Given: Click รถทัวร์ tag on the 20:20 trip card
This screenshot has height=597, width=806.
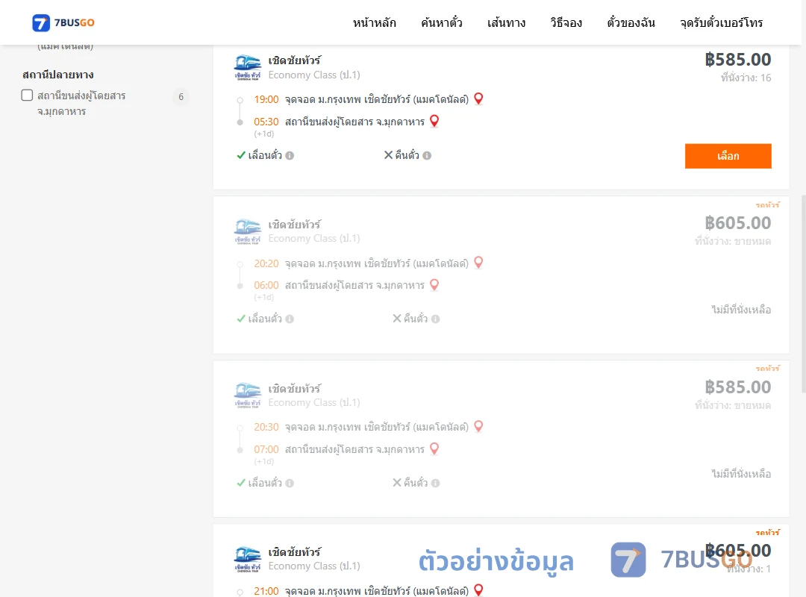Looking at the screenshot, I should tap(768, 204).
